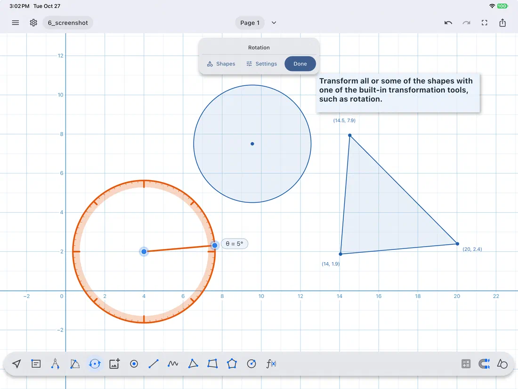
Task: Select the quadrilateral tool
Action: point(212,364)
